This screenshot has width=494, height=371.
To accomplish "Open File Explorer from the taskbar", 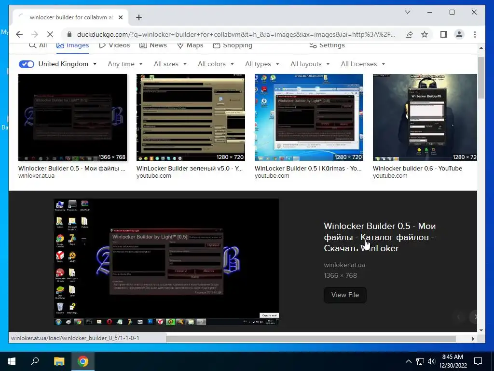I will (59, 361).
